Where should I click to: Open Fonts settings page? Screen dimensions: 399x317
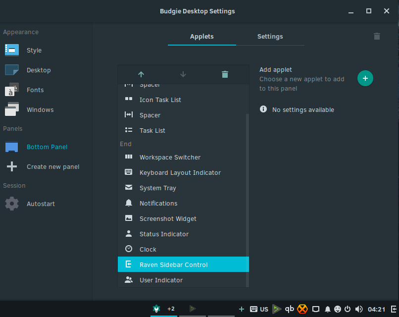tap(46, 90)
